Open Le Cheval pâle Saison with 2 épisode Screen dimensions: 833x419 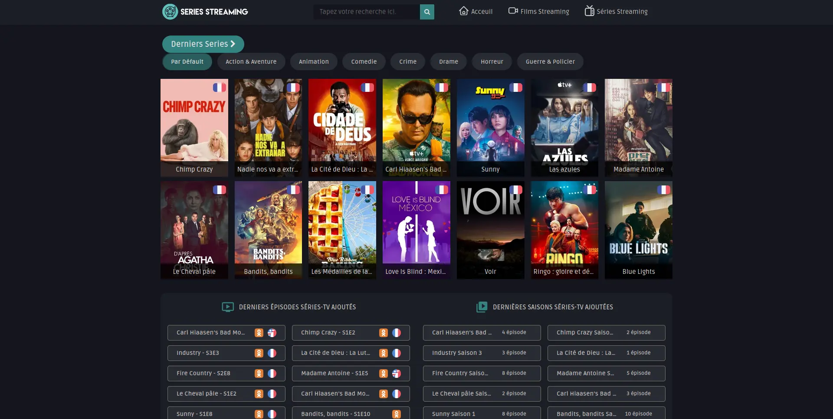tap(482, 394)
